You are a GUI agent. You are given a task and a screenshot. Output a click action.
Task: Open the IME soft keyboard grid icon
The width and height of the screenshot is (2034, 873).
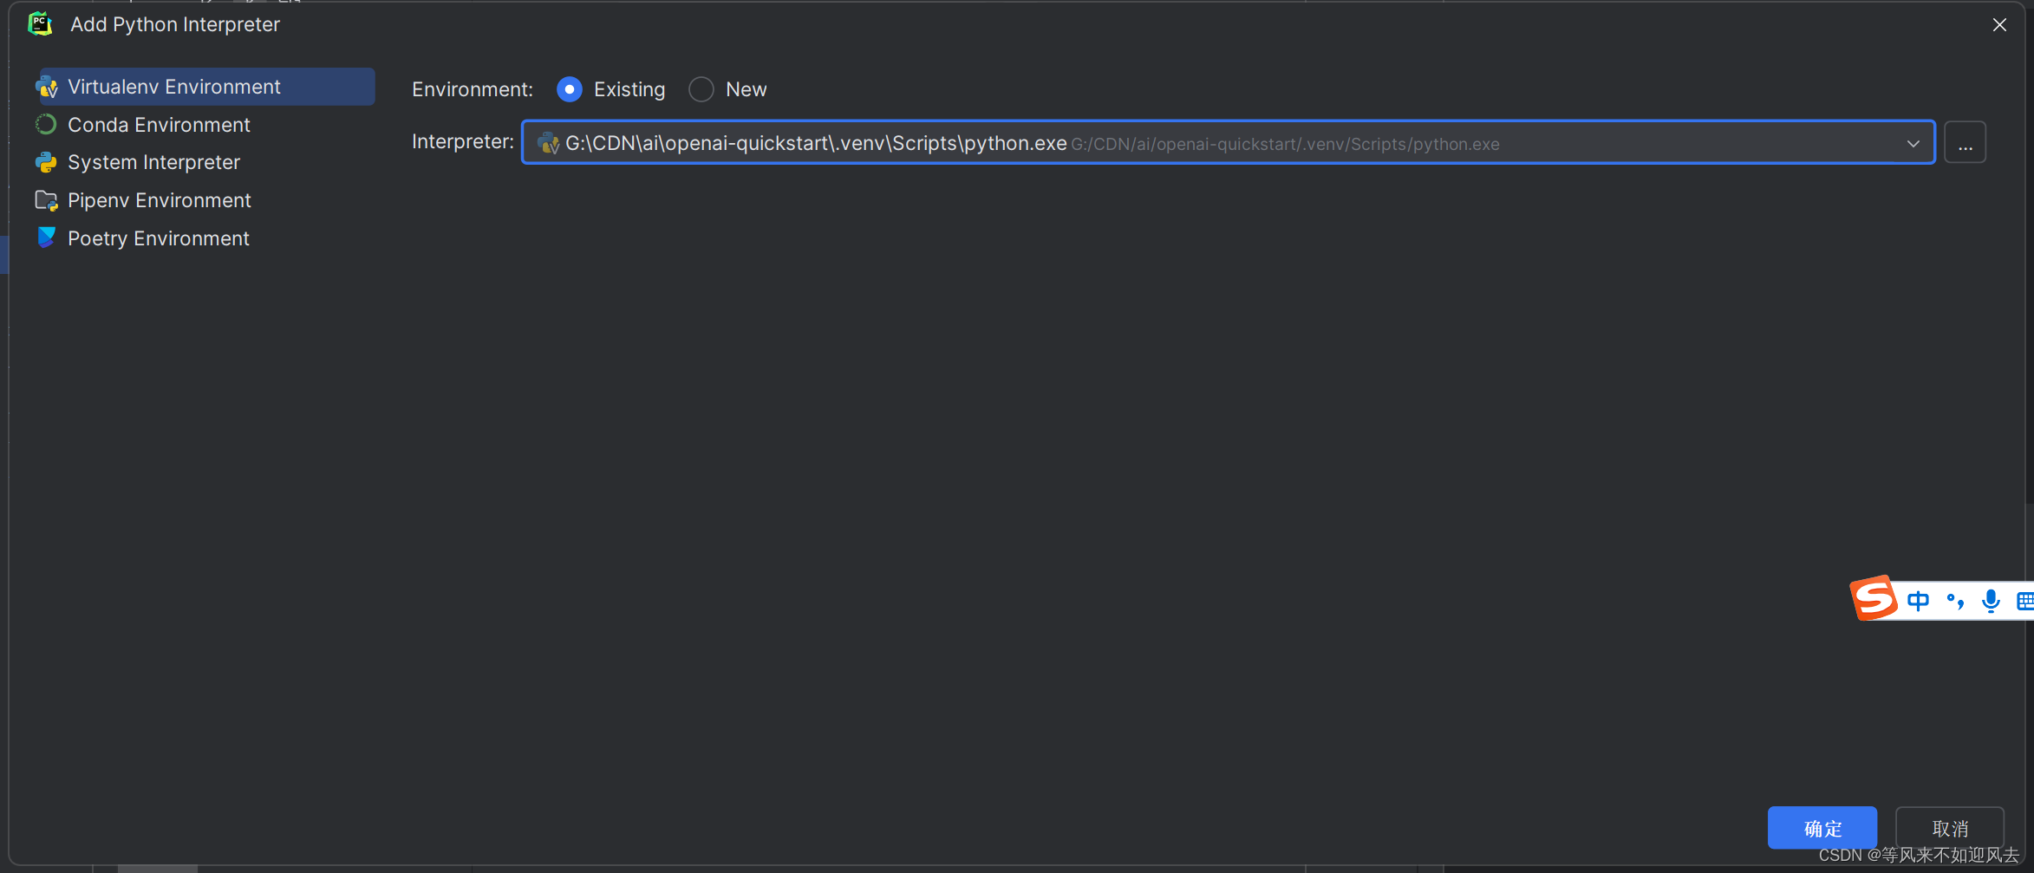2025,601
